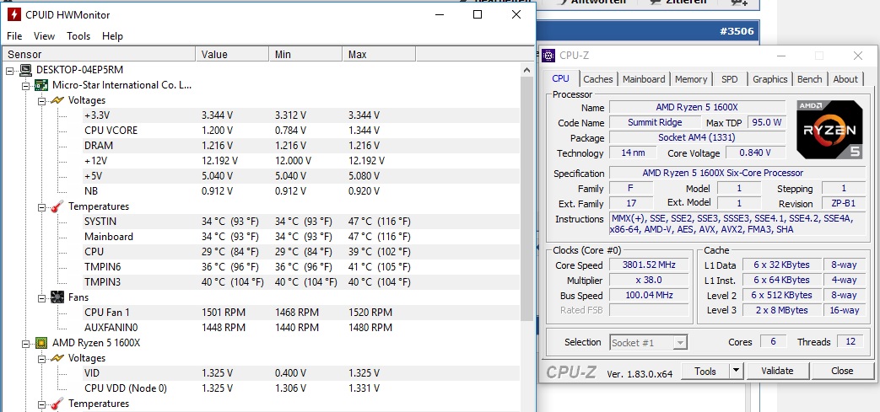Open the Help menu in HWMonitor
The width and height of the screenshot is (880, 412).
(112, 36)
